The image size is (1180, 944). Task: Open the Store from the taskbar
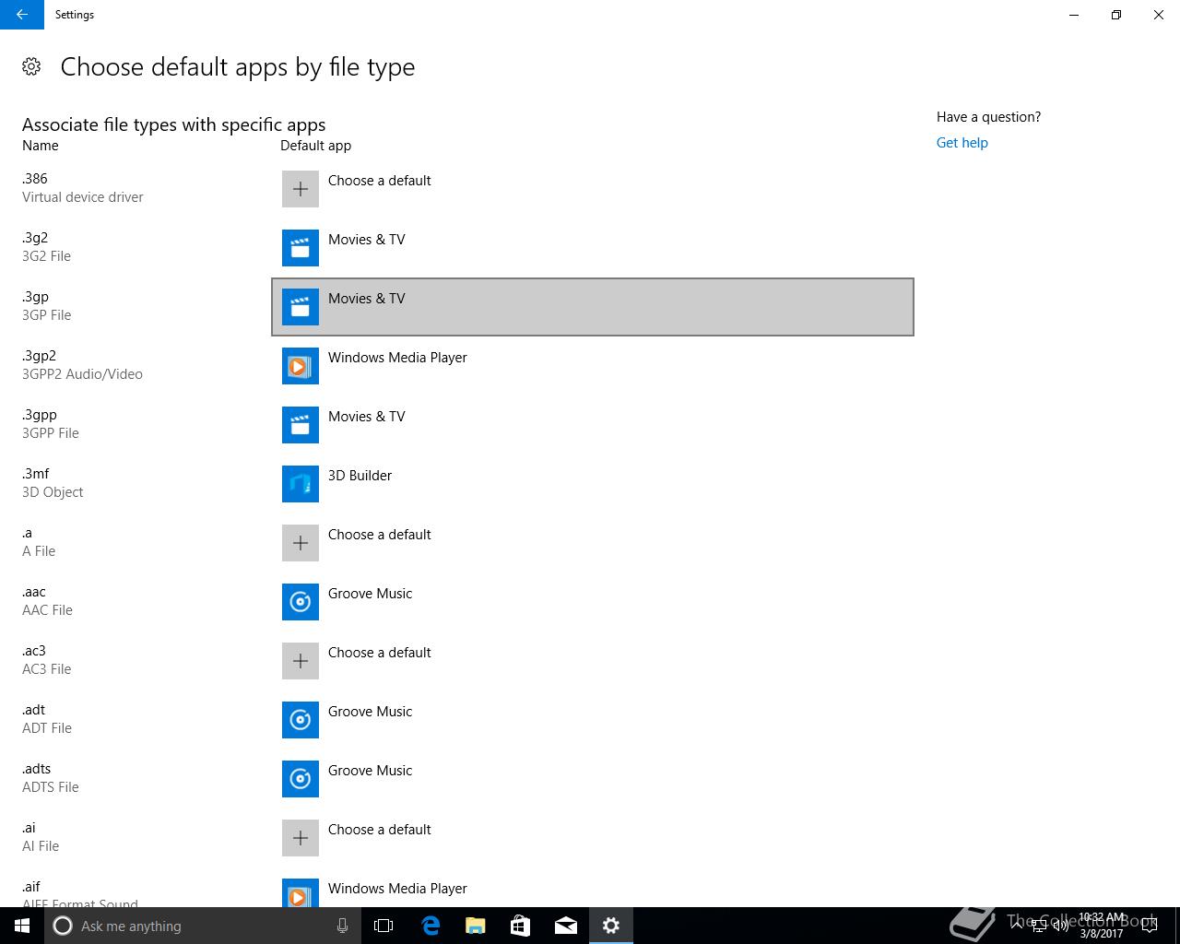[x=521, y=926]
